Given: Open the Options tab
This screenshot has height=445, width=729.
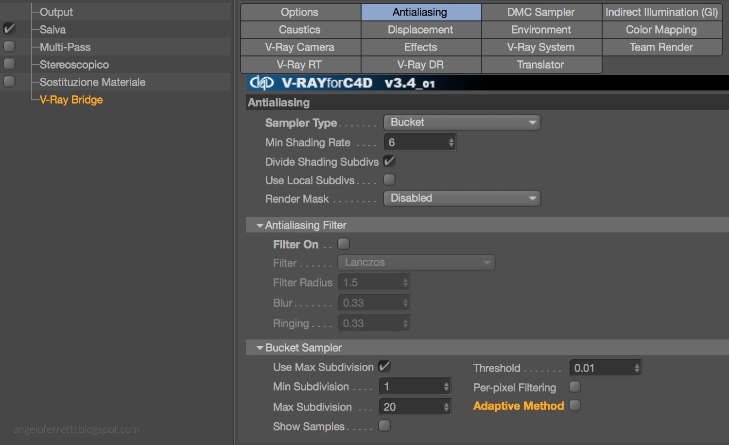Looking at the screenshot, I should tap(300, 12).
